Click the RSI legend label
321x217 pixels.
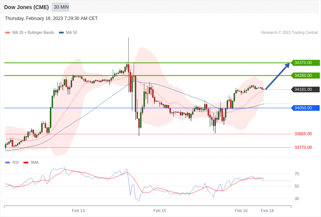pos(15,162)
